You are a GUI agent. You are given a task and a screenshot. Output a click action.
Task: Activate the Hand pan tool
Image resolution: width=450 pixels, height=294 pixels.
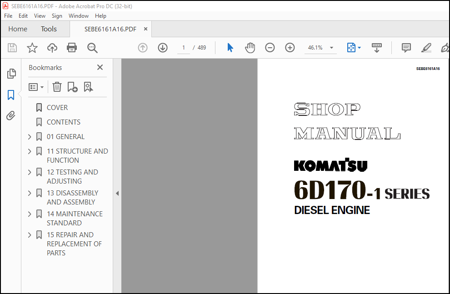pos(250,48)
